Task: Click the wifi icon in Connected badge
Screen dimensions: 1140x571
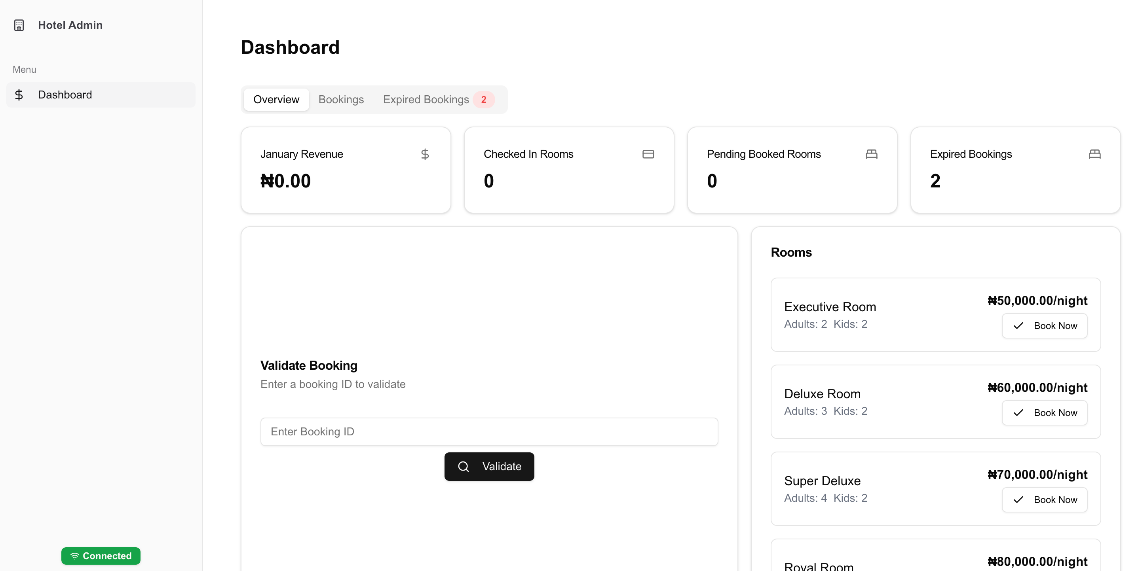Action: click(74, 556)
